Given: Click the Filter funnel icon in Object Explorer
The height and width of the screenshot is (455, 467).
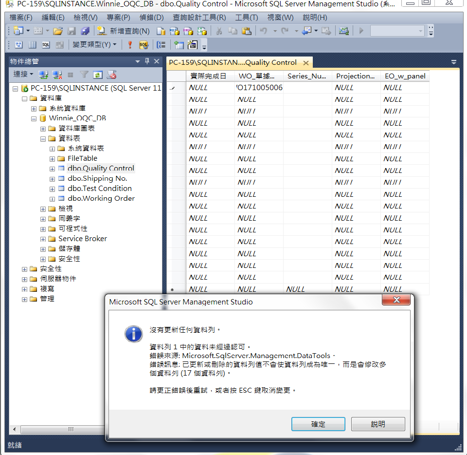Looking at the screenshot, I should click(x=84, y=75).
